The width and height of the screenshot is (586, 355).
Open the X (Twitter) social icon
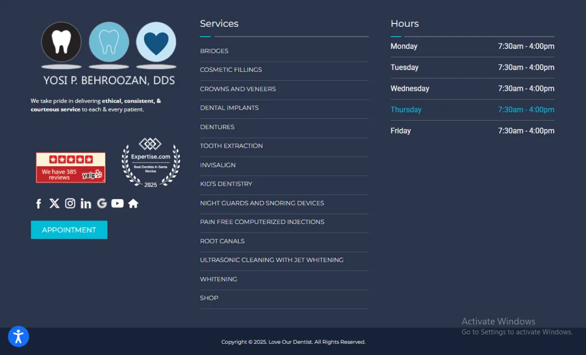(54, 203)
